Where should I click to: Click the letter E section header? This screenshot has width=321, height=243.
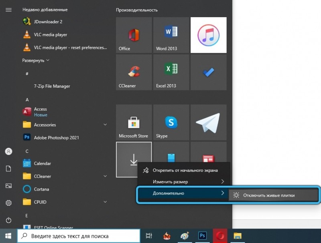[x=26, y=216]
